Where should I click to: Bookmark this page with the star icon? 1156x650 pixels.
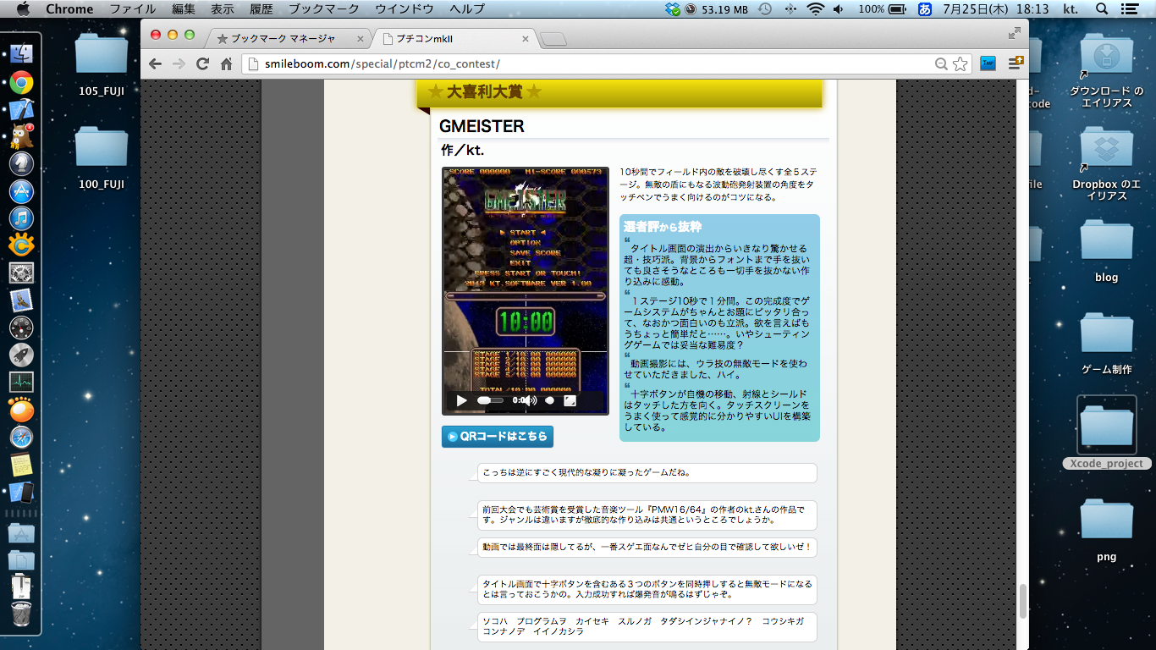[x=960, y=63]
